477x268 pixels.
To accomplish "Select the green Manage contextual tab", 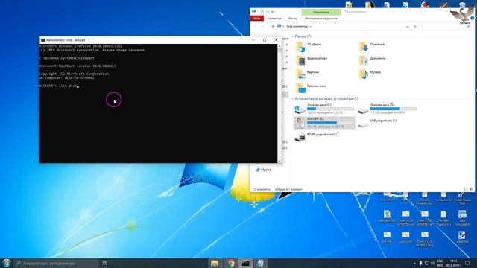I will [x=321, y=12].
